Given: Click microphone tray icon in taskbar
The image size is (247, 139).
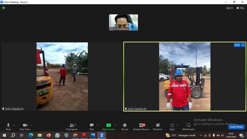Looking at the screenshot, I should [214, 135].
